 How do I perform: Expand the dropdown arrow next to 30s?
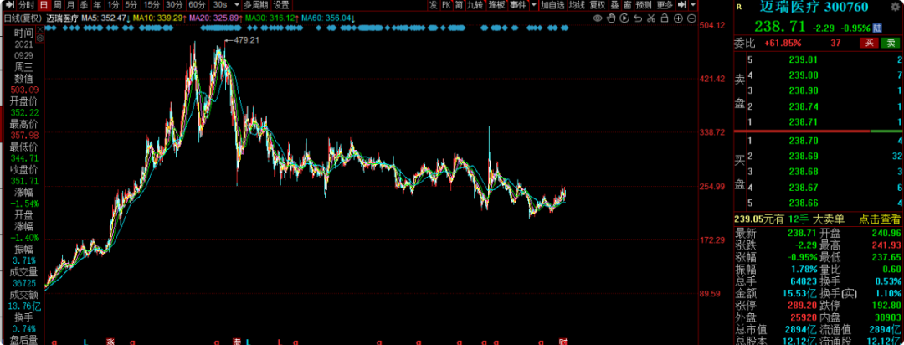pos(237,5)
